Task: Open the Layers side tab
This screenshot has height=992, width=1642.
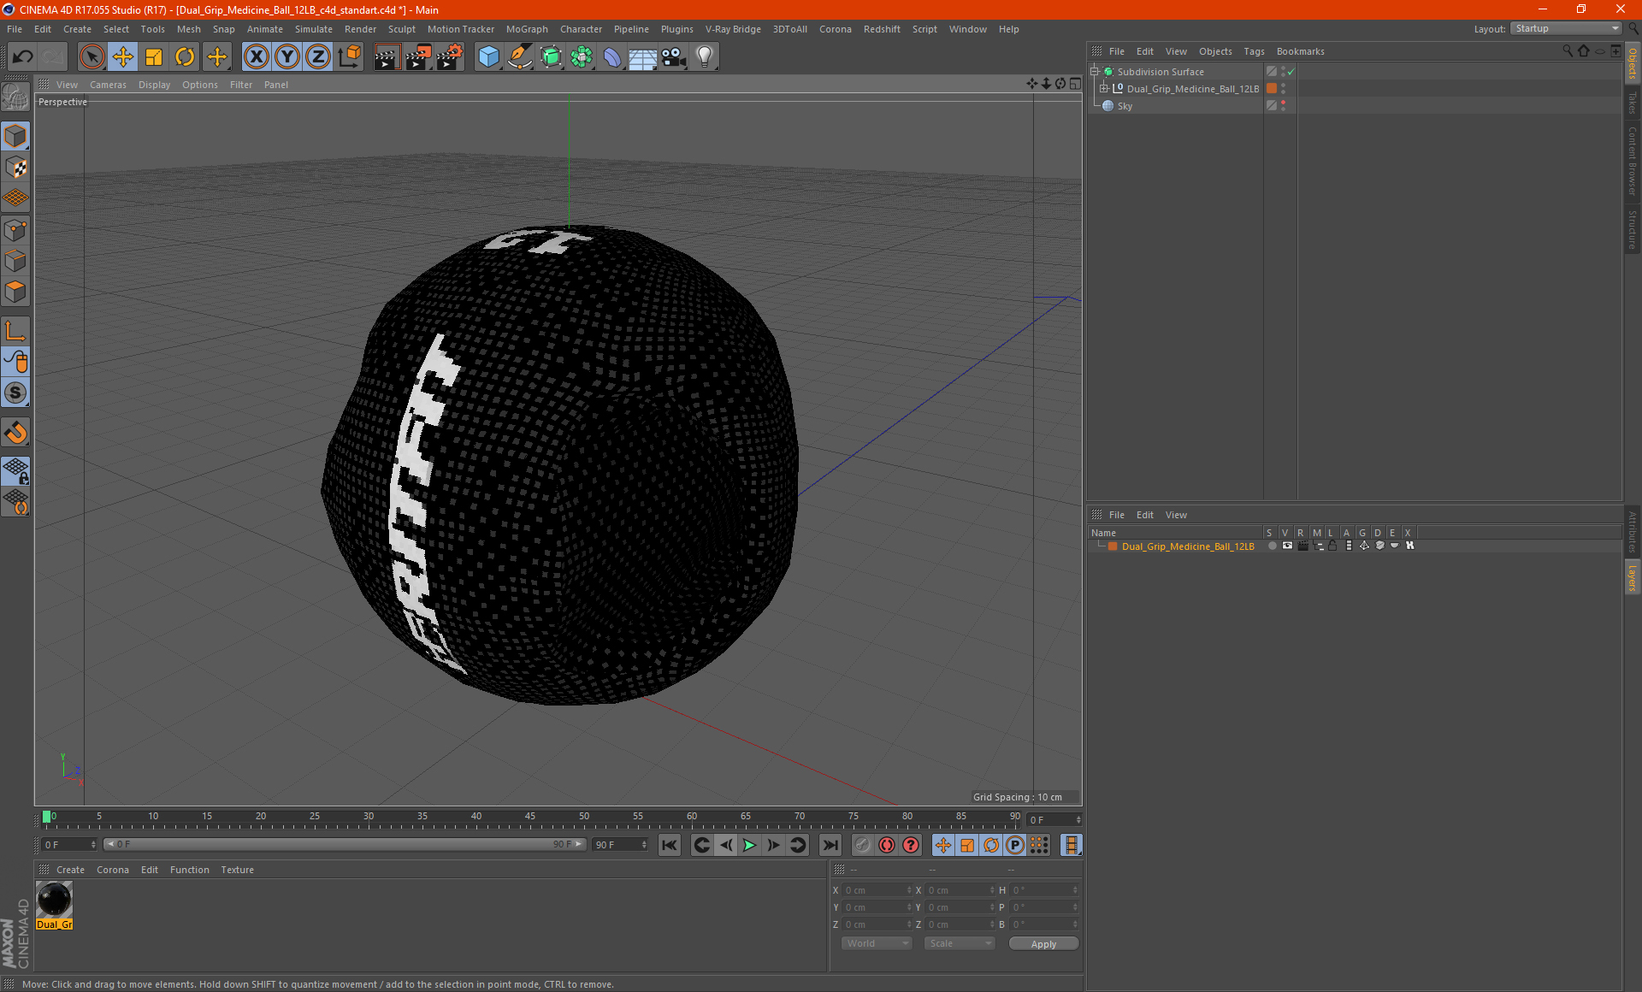Action: click(x=1633, y=577)
